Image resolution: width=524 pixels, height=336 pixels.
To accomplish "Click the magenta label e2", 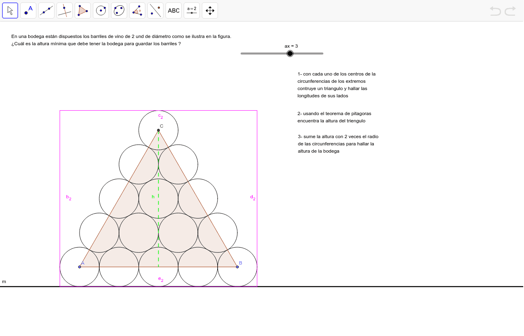I will point(161,279).
